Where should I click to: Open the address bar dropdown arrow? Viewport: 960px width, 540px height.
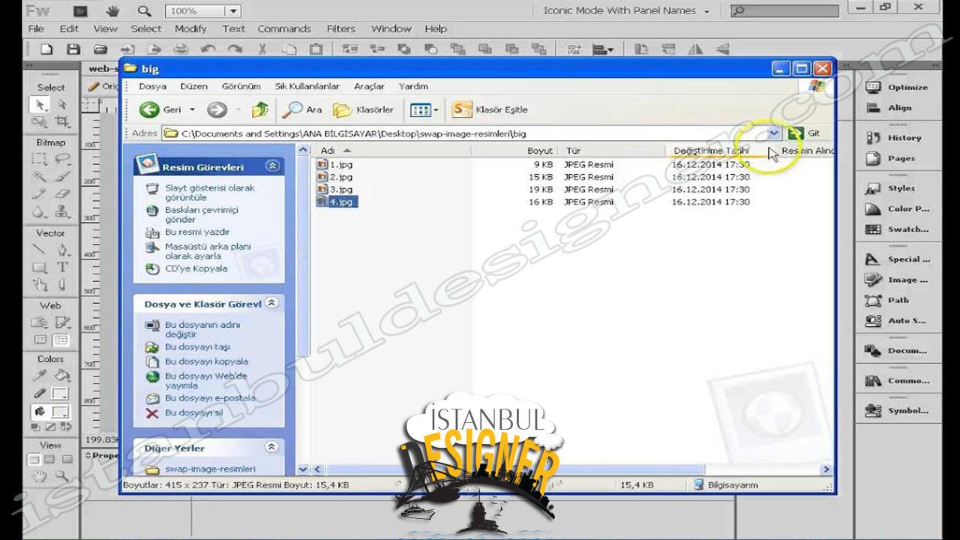click(x=774, y=133)
